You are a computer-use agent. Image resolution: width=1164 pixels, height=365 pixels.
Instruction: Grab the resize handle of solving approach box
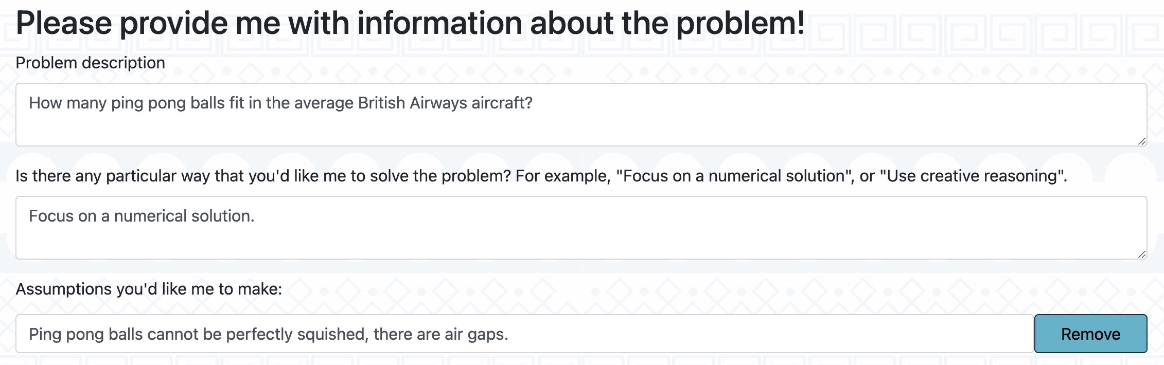click(1141, 254)
